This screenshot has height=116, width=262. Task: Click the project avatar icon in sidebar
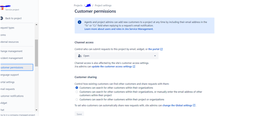[2, 8]
